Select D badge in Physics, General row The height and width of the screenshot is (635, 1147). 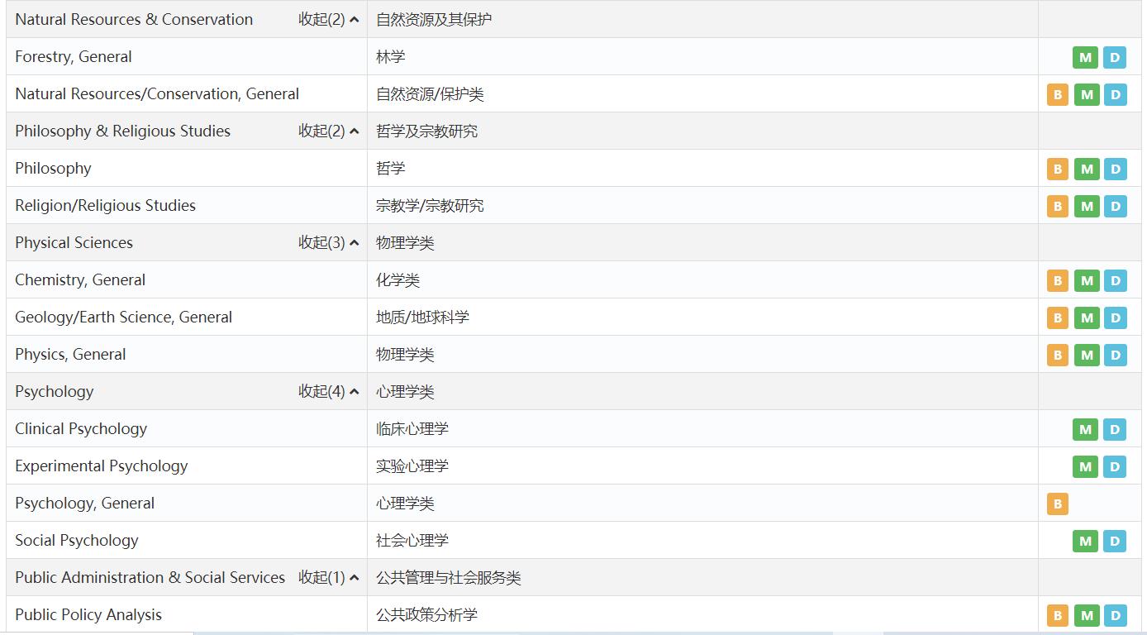point(1116,355)
